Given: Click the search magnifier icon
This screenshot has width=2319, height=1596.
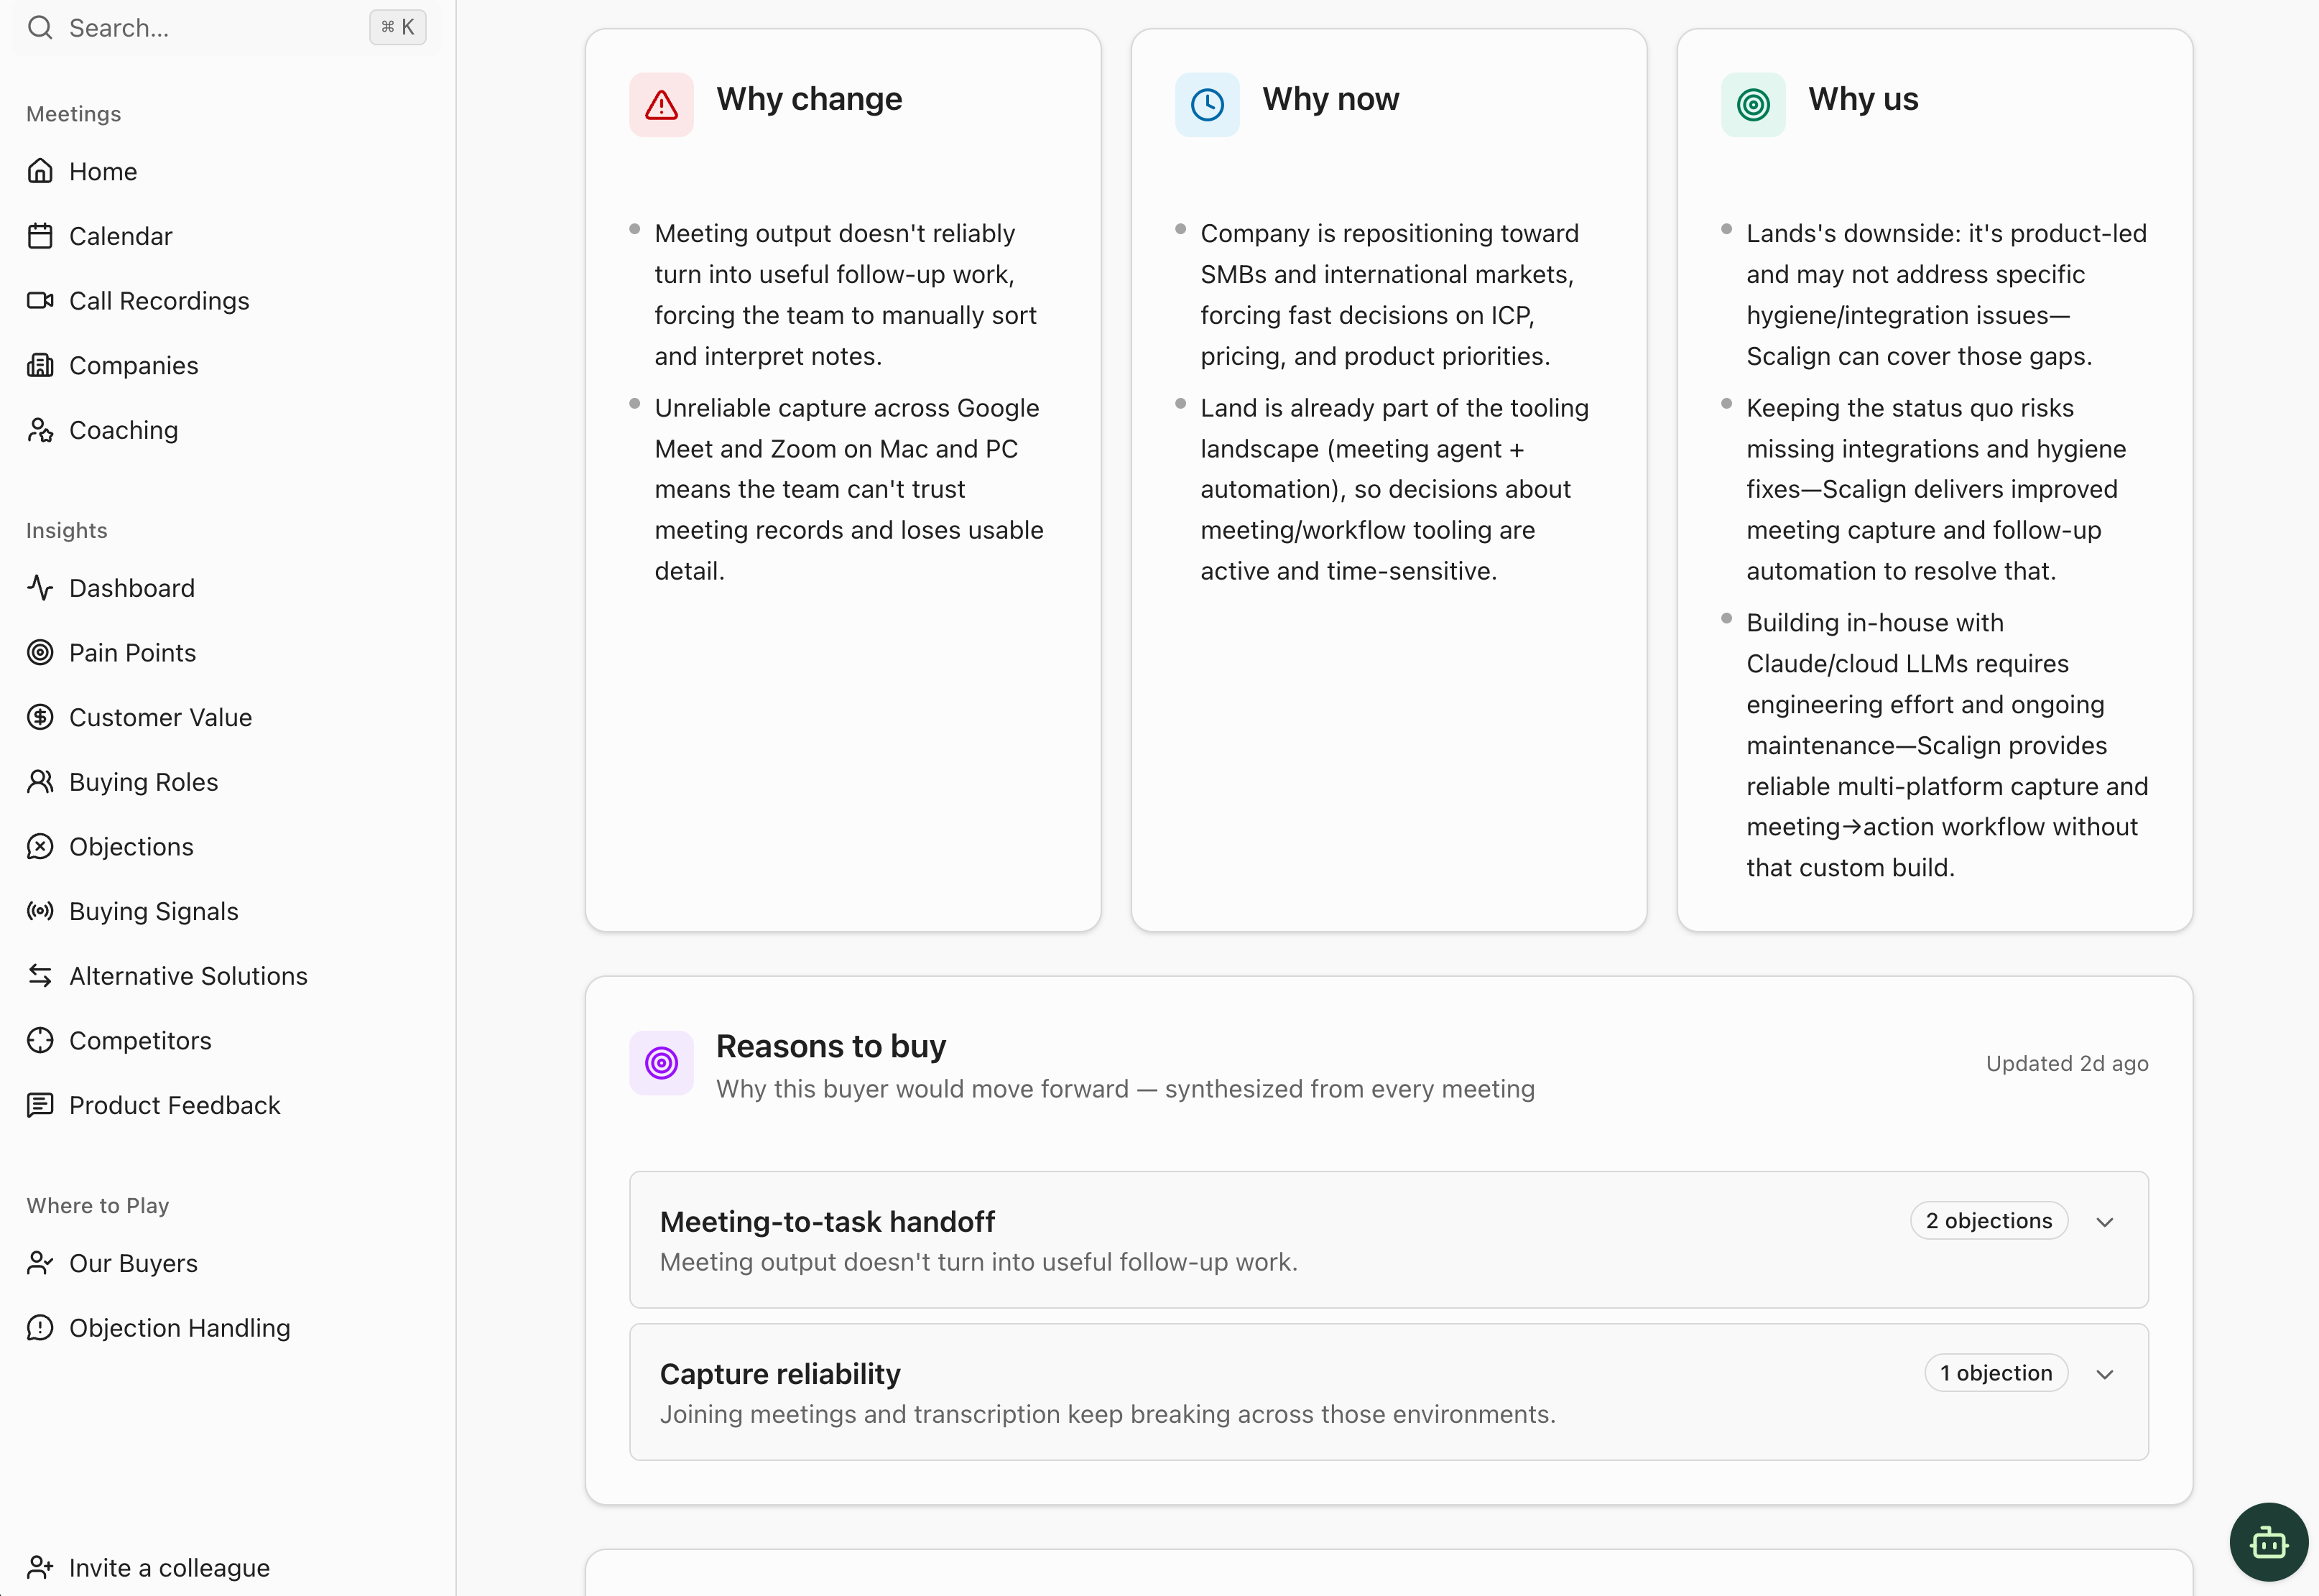Looking at the screenshot, I should (x=40, y=28).
